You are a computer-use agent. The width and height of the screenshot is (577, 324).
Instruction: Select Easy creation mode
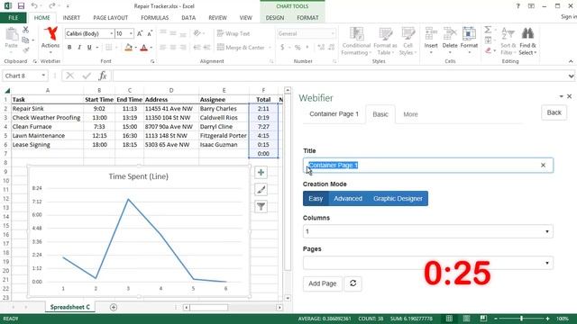316,198
